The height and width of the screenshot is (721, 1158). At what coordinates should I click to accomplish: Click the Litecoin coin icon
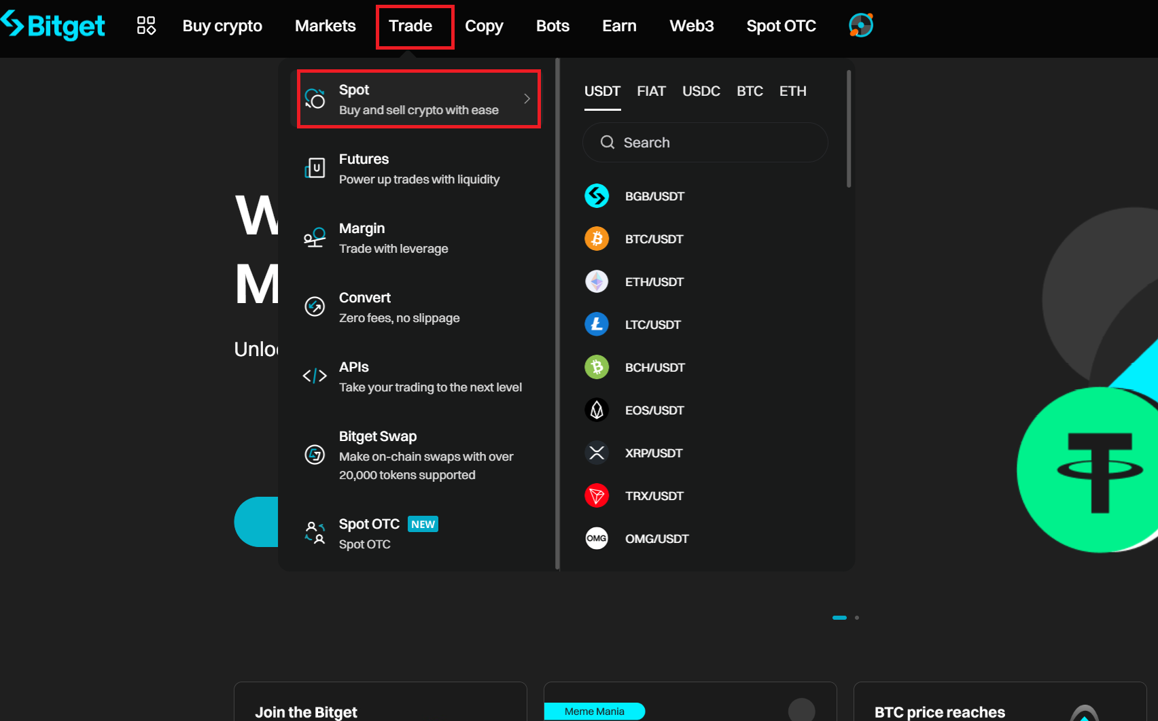tap(597, 324)
